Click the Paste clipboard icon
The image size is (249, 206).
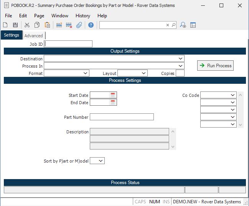47,25
